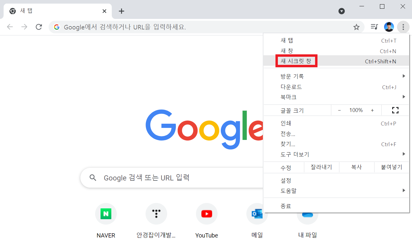Image resolution: width=412 pixels, height=248 pixels.
Task: Open 설정 from the menu
Action: 336,180
